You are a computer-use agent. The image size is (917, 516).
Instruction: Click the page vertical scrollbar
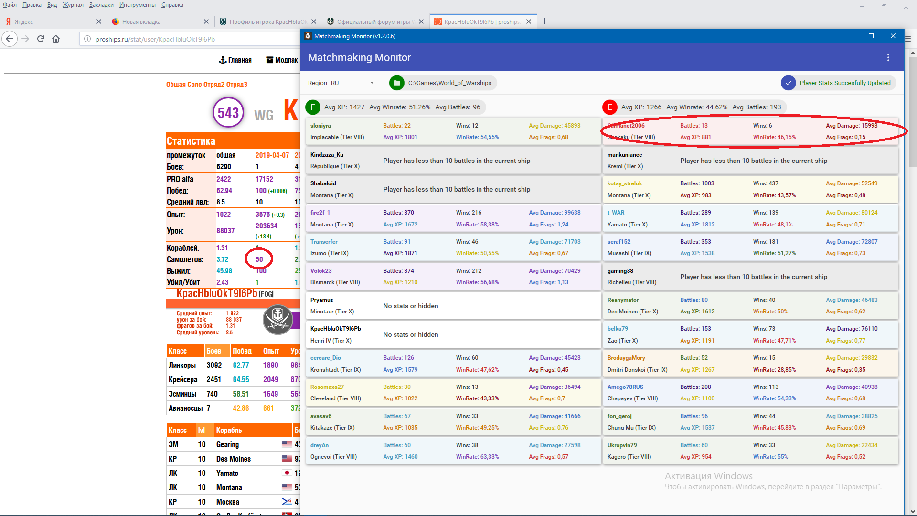(x=913, y=282)
